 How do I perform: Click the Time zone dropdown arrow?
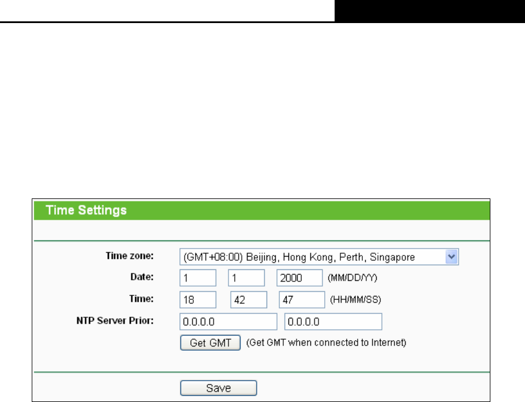coord(452,257)
